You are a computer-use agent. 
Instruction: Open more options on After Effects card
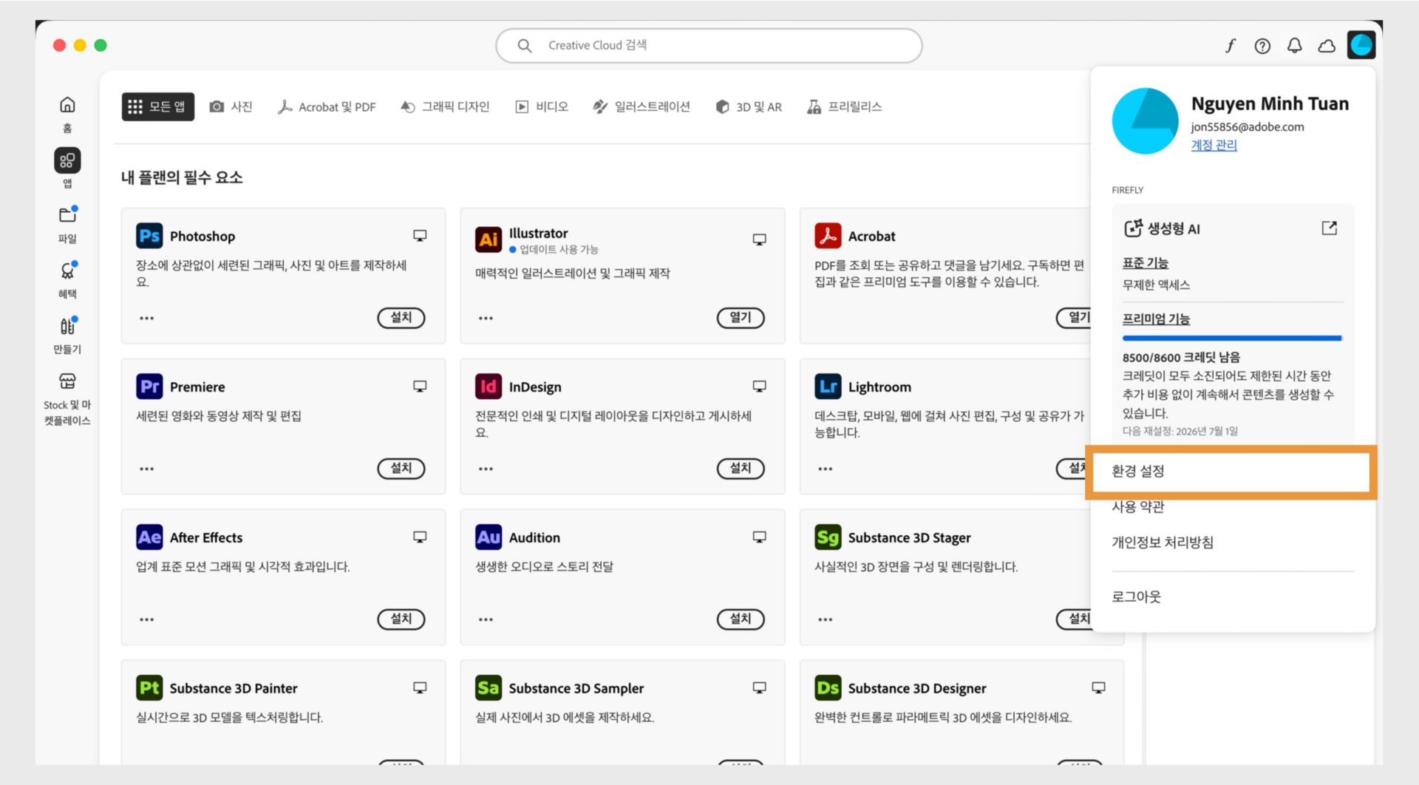(146, 619)
